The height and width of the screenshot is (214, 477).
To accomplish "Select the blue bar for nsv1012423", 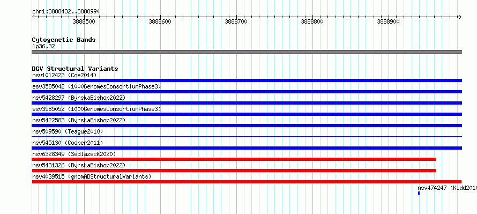I will click(x=247, y=80).
